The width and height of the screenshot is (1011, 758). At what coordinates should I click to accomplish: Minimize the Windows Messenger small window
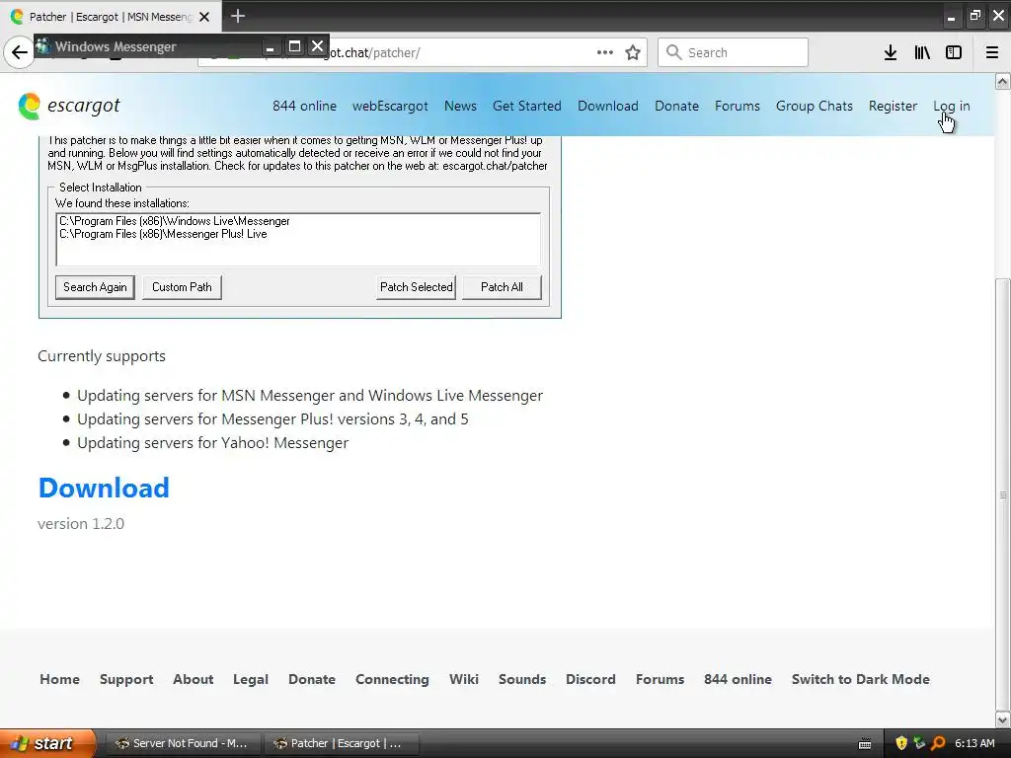271,46
